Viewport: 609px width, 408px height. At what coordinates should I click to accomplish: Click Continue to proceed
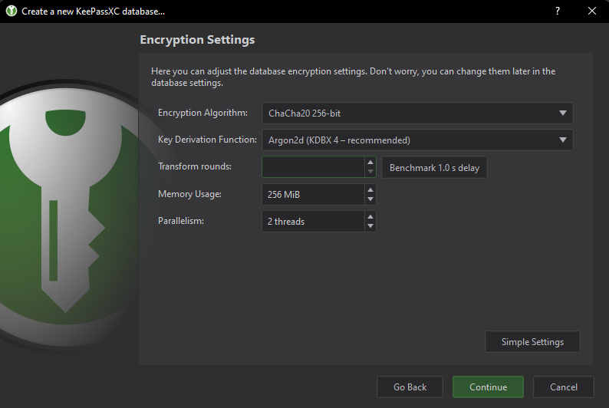click(489, 387)
